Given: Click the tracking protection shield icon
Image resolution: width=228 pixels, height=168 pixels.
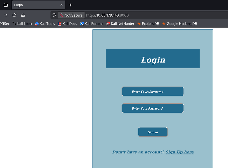Looking at the screenshot, I should point(54,15).
